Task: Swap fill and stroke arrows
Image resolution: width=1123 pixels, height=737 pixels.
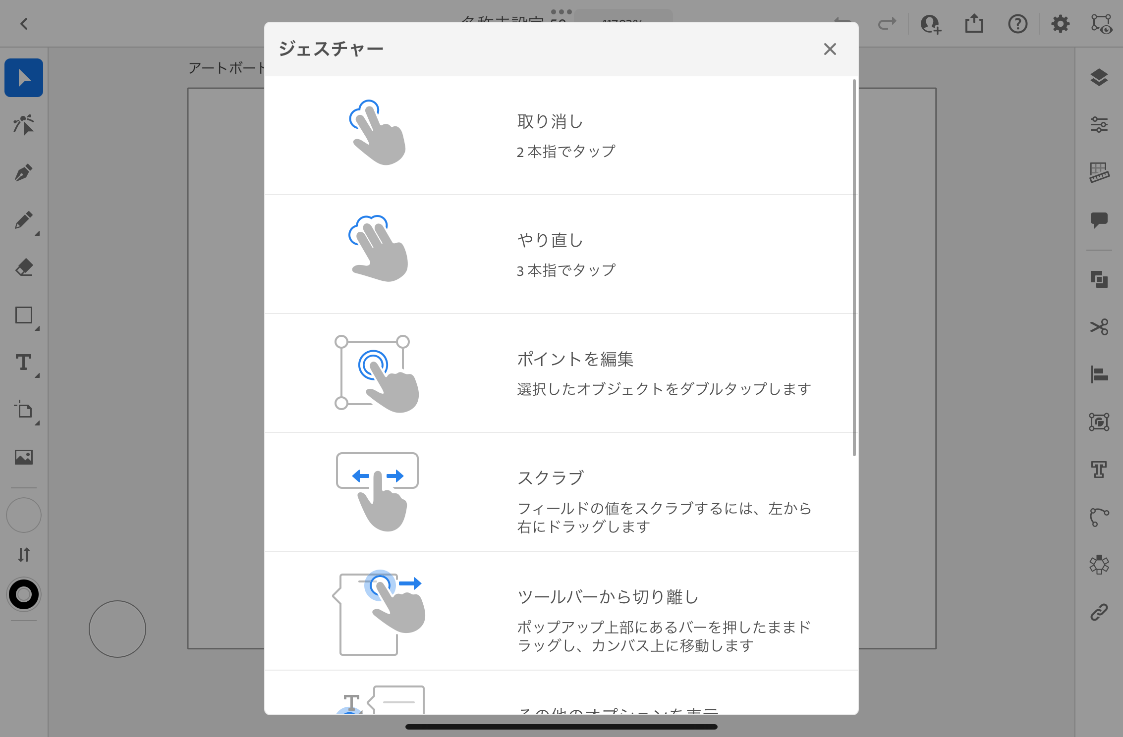Action: (24, 554)
